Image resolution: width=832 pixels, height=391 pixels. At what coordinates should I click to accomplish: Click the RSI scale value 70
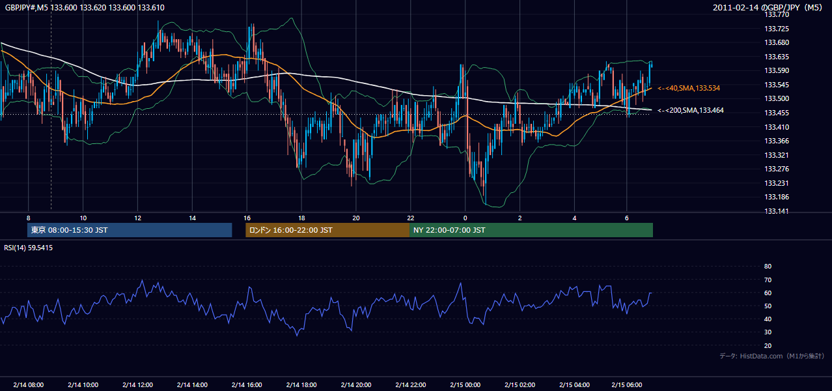[768, 280]
